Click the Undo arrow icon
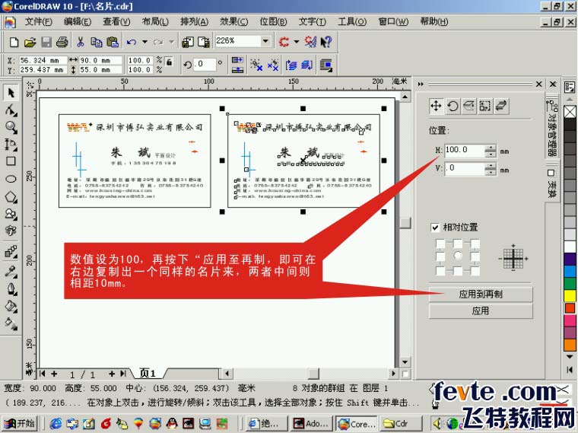 (132, 42)
